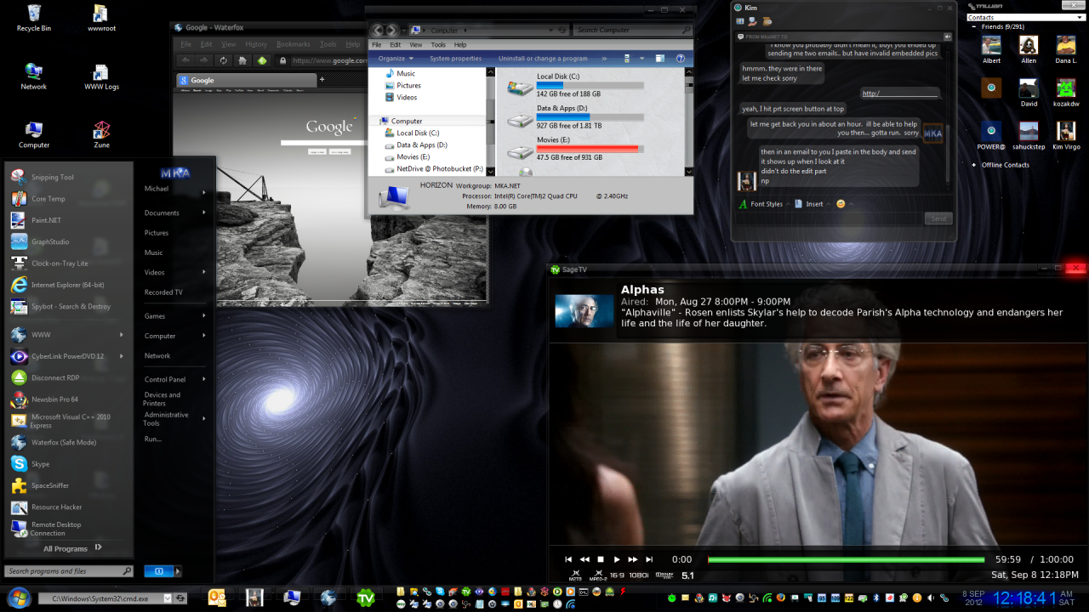The height and width of the screenshot is (612, 1089).
Task: Click Waterfox back arrow button
Action: 185,60
